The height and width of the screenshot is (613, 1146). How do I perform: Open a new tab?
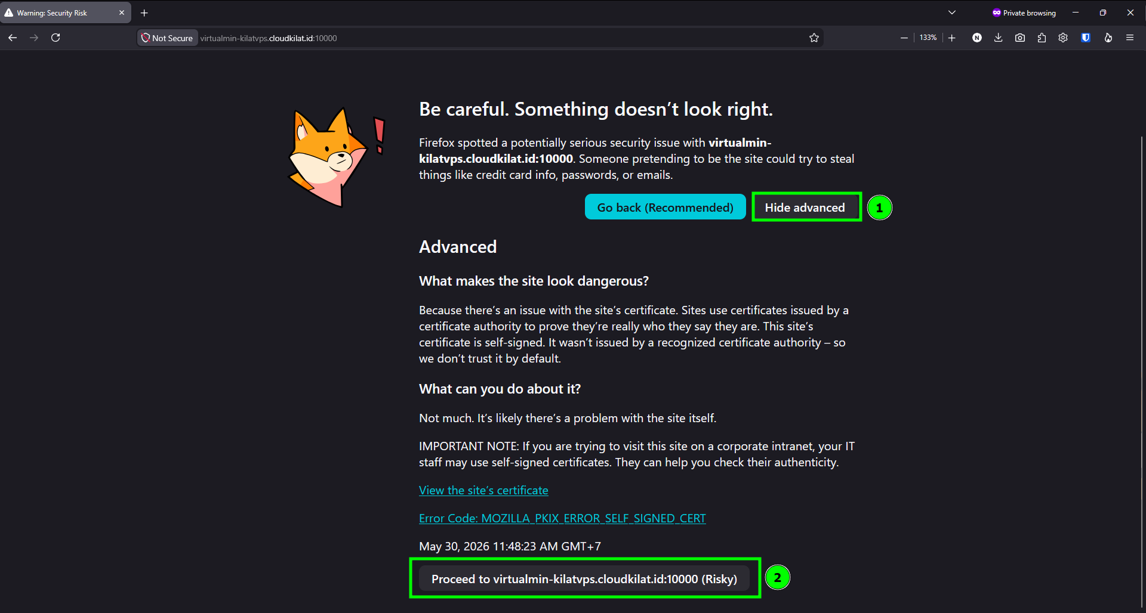(x=144, y=13)
